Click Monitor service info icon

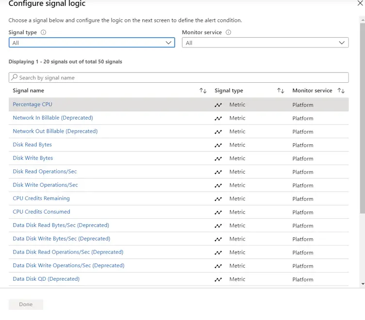[x=228, y=32]
